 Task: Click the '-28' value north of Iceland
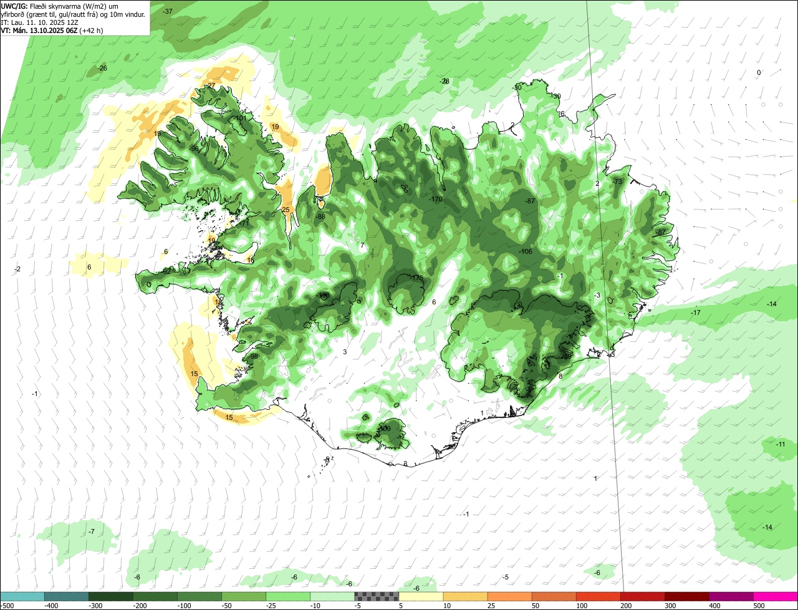click(x=445, y=81)
